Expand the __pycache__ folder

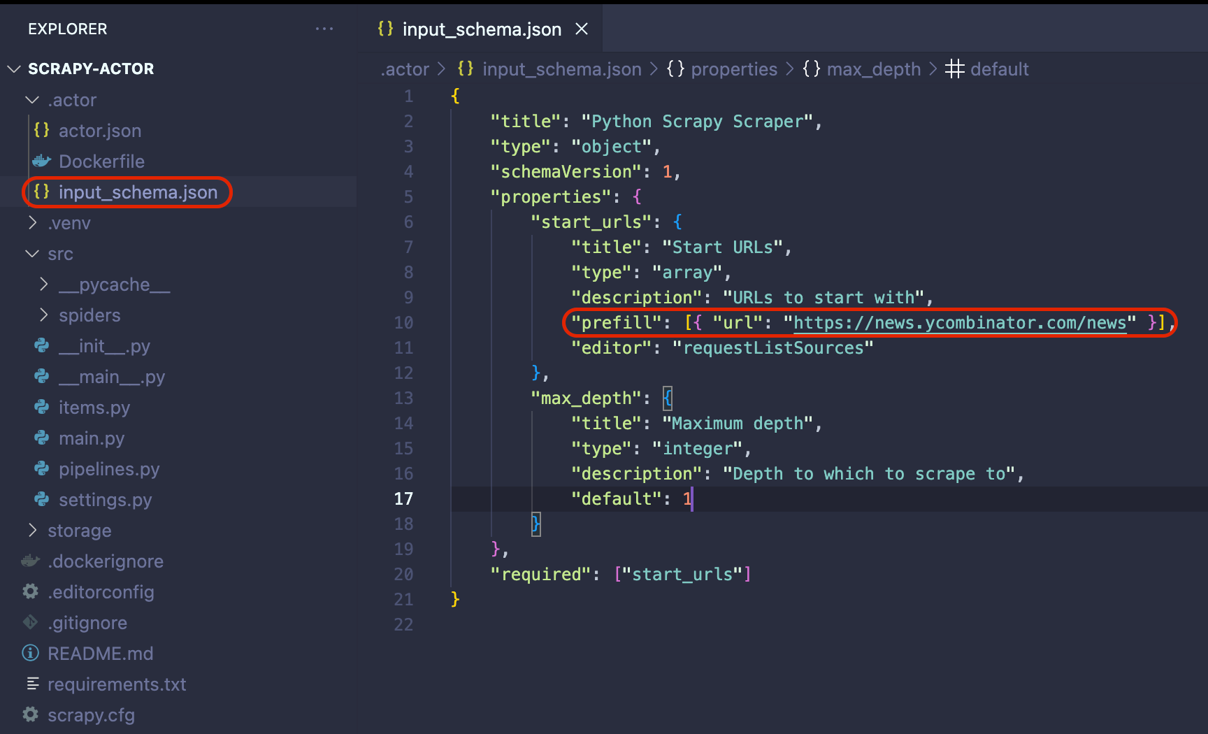[43, 284]
